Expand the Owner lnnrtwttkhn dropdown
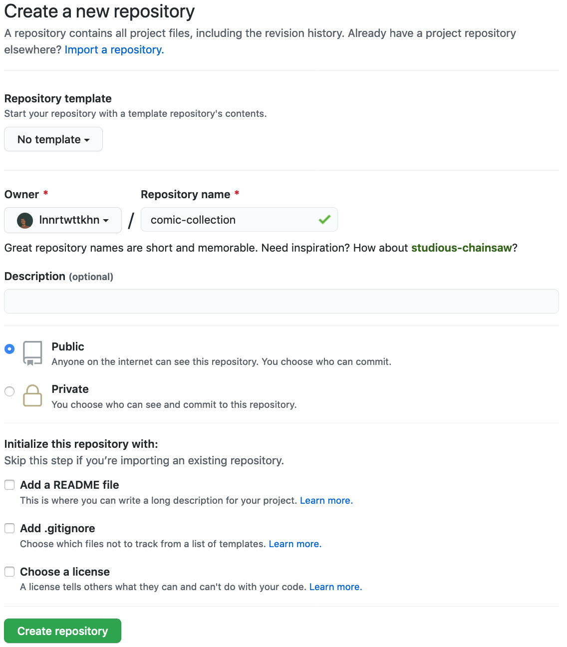Image resolution: width=567 pixels, height=647 pixels. pyautogui.click(x=63, y=220)
